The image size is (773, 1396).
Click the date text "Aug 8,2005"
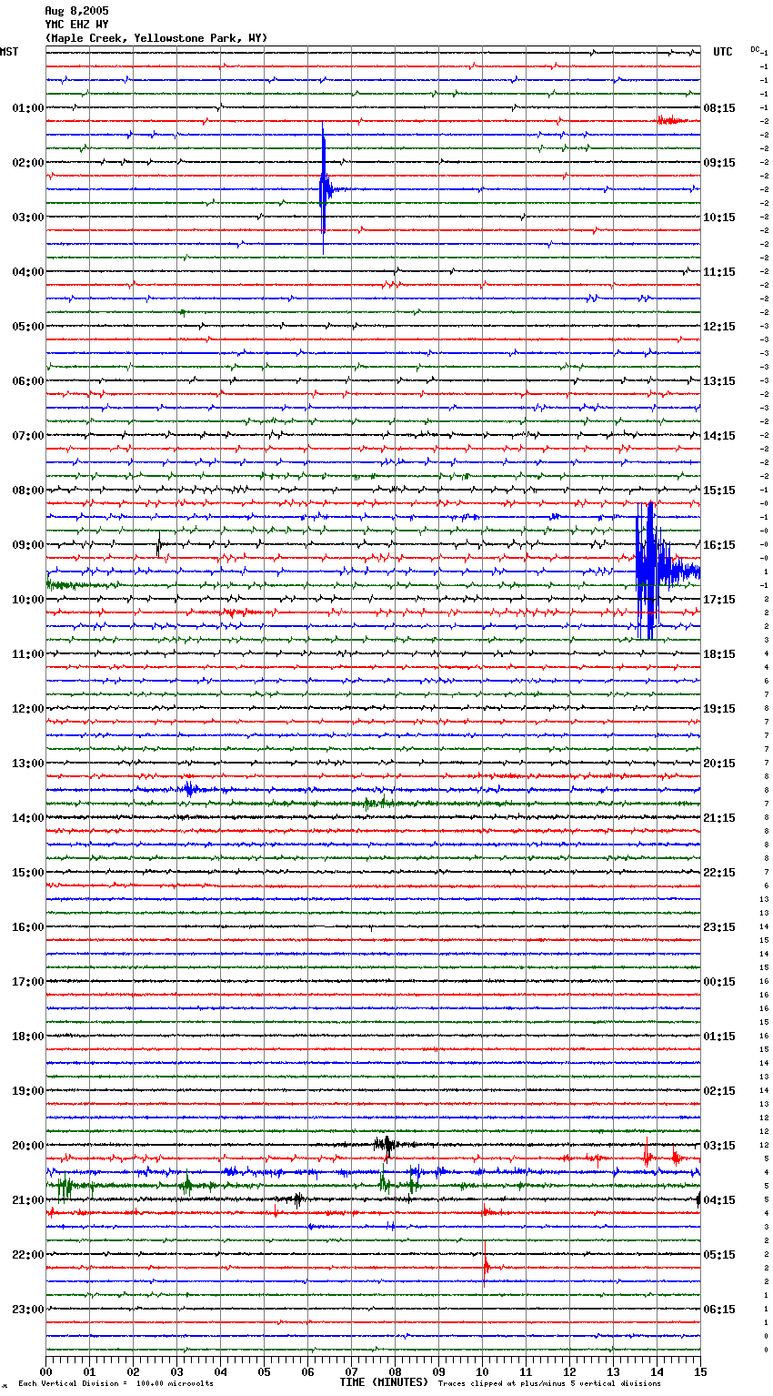76,11
